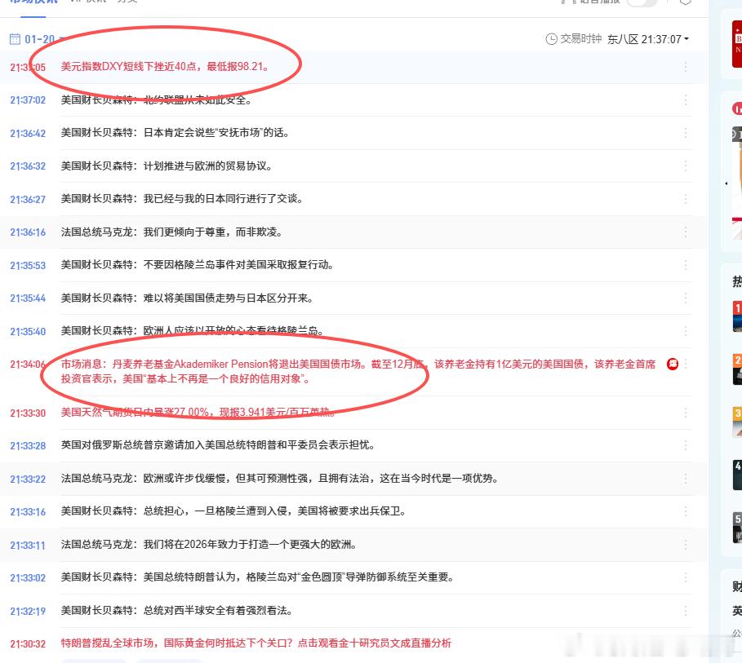The width and height of the screenshot is (742, 663).
Task: Click the red icon beside the Akademiker Pension news
Action: coord(672,365)
